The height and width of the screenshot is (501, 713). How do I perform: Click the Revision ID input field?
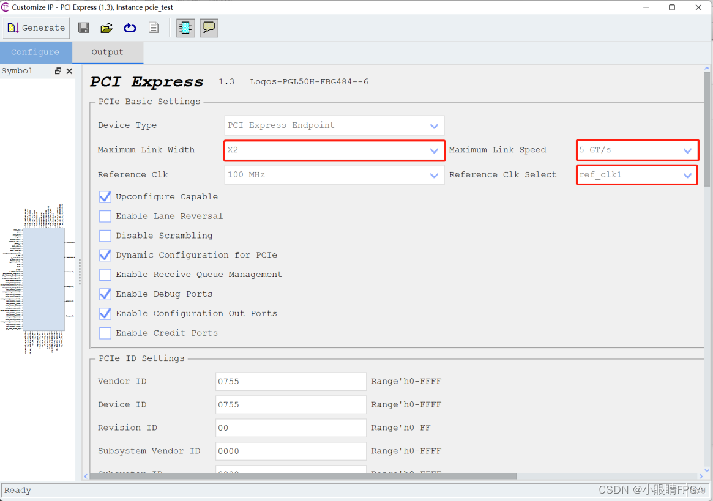(x=291, y=428)
